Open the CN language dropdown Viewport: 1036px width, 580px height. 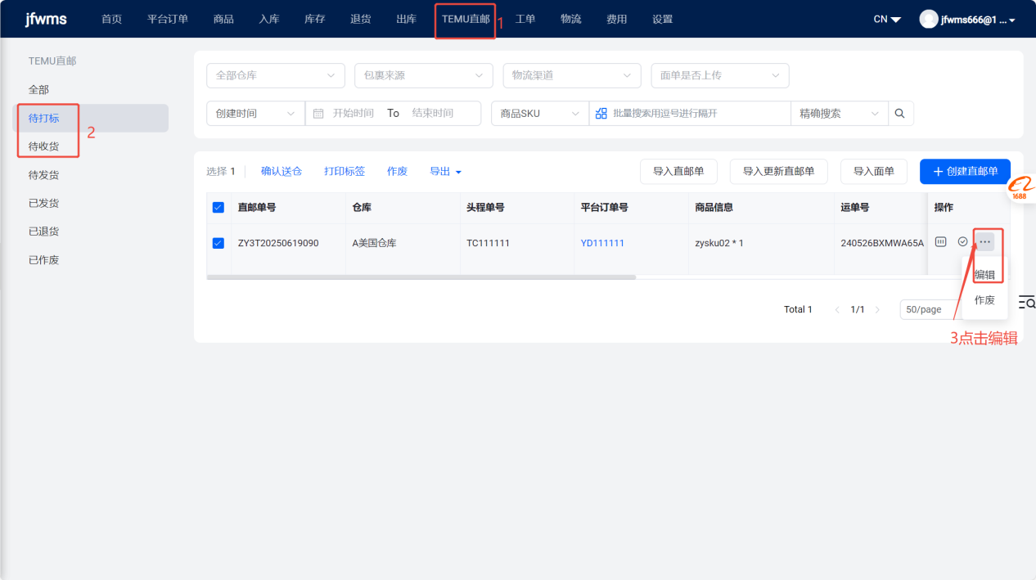pos(887,19)
